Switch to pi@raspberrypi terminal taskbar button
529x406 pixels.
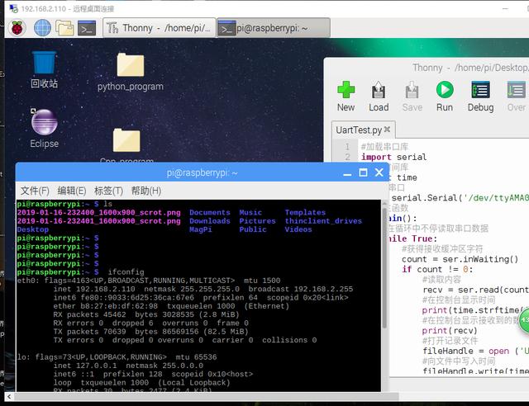pos(274,28)
